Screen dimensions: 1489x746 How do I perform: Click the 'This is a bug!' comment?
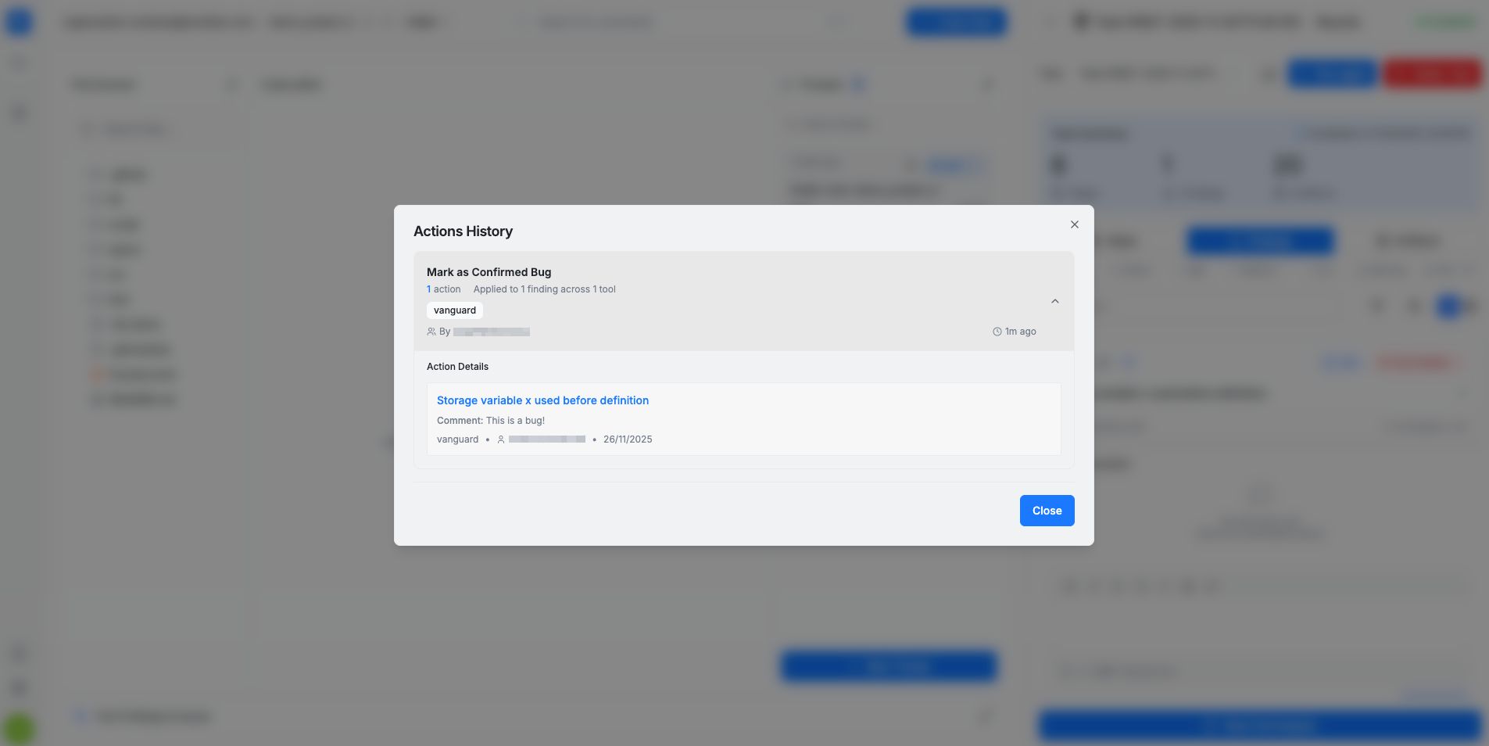click(515, 421)
